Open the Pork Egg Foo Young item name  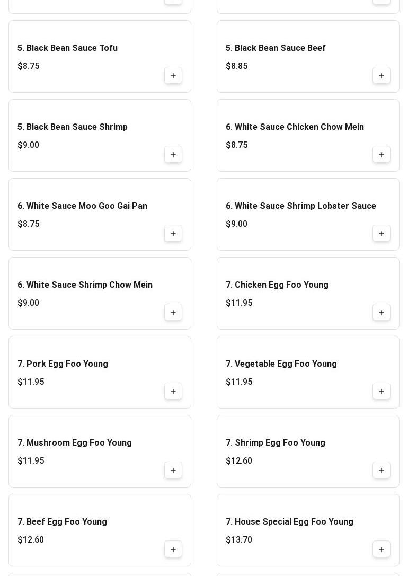coord(63,364)
